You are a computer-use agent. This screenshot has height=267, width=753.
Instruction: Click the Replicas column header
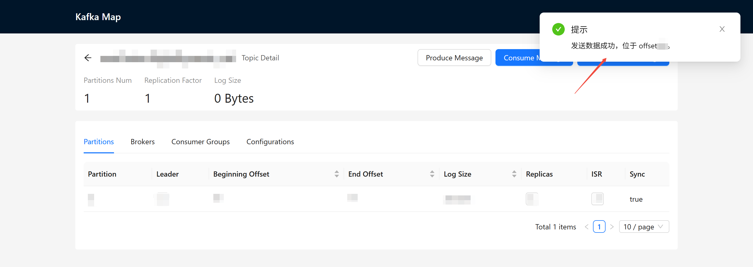[x=539, y=174]
